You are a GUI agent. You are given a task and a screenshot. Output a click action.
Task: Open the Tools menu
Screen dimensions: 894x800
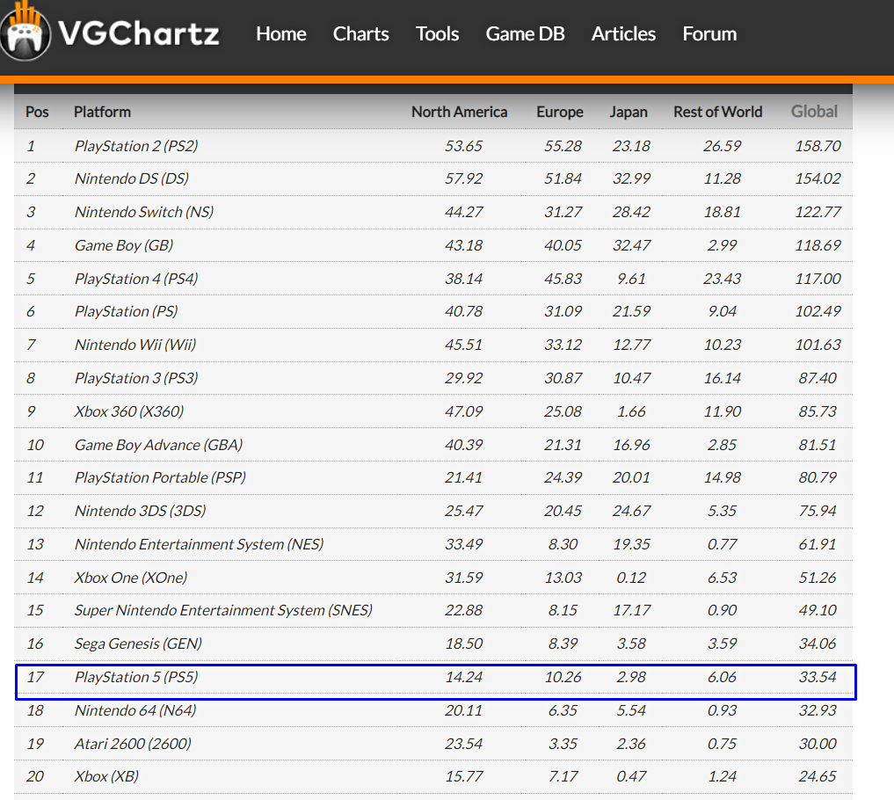click(x=437, y=33)
